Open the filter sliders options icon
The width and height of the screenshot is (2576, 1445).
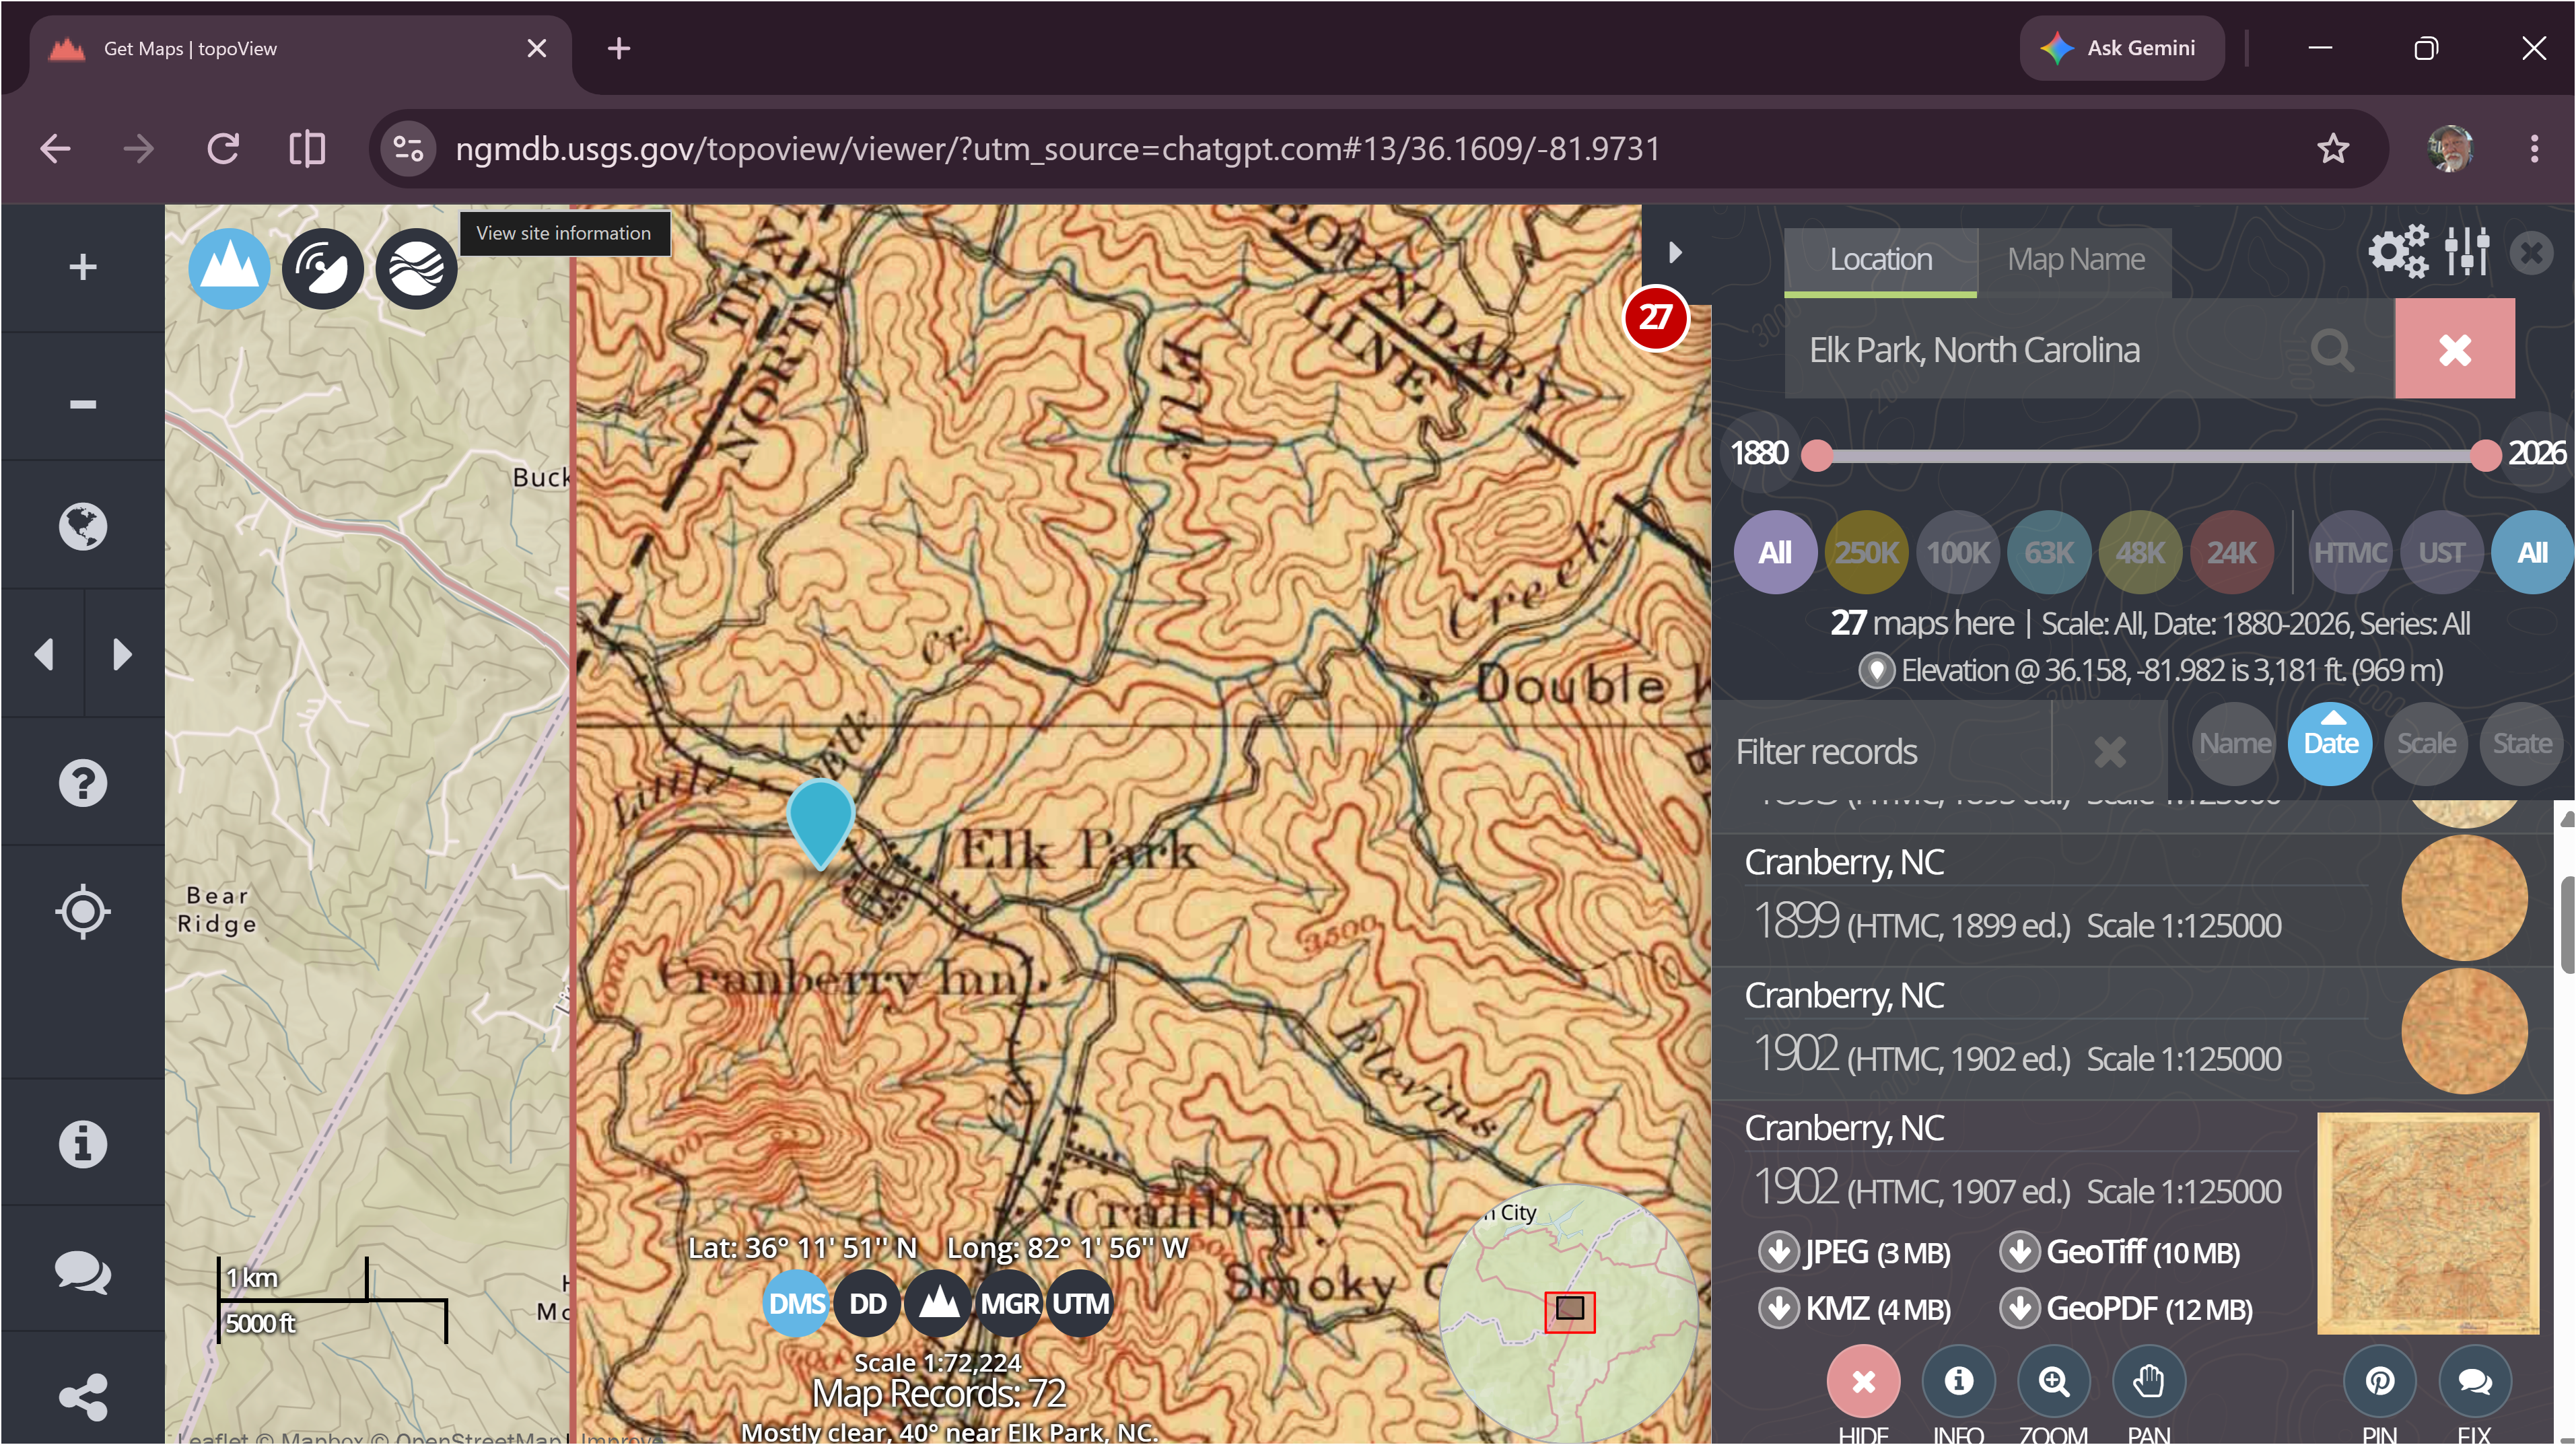point(2467,251)
